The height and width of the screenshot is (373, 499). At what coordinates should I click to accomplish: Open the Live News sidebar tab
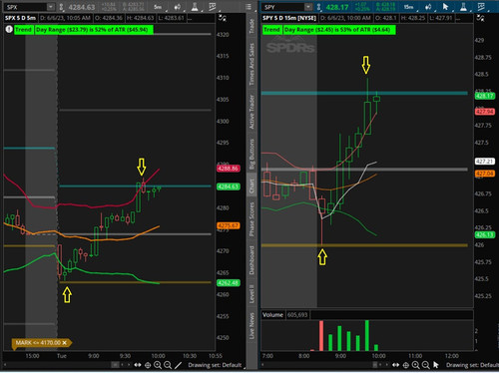pyautogui.click(x=251, y=325)
